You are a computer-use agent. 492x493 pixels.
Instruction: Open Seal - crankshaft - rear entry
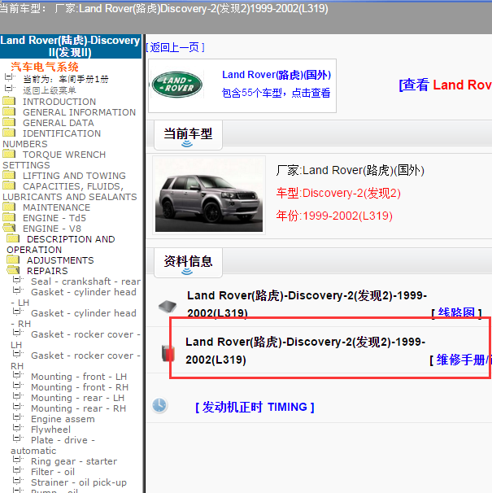tap(85, 281)
